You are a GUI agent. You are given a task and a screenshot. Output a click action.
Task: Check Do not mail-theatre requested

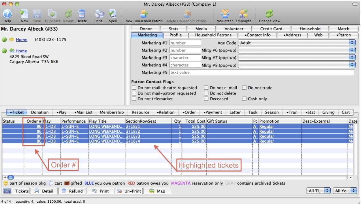coord(134,88)
